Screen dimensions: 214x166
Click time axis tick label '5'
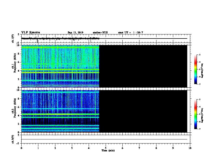(x=106, y=148)
